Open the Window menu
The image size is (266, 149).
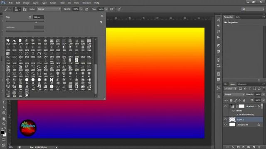[87, 3]
